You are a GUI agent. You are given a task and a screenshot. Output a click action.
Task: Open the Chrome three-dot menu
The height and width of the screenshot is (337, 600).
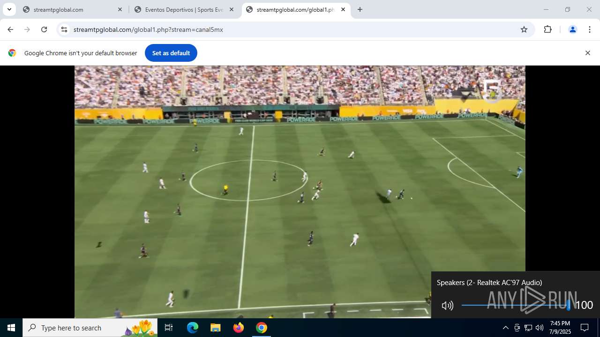tap(590, 29)
